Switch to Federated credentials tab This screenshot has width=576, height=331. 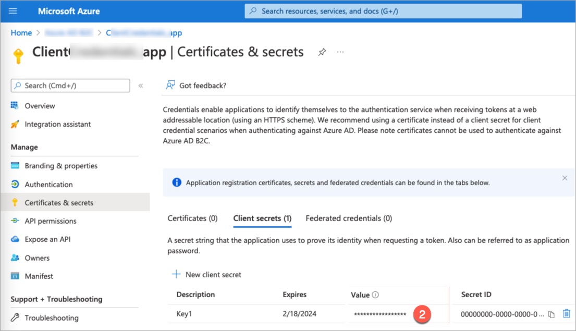point(349,218)
